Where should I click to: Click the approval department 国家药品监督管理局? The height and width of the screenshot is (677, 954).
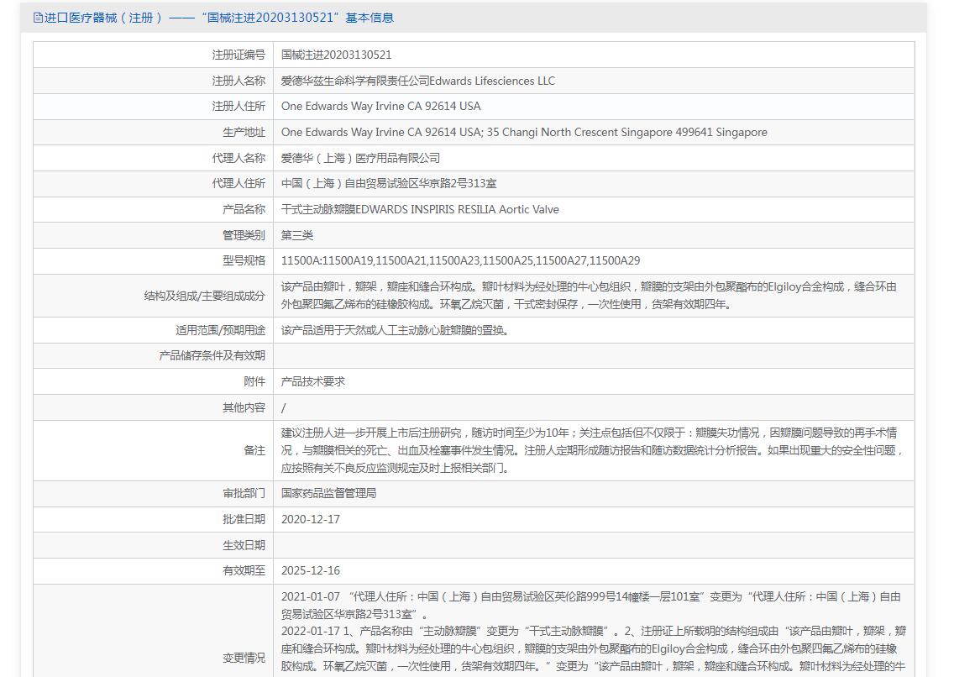328,493
